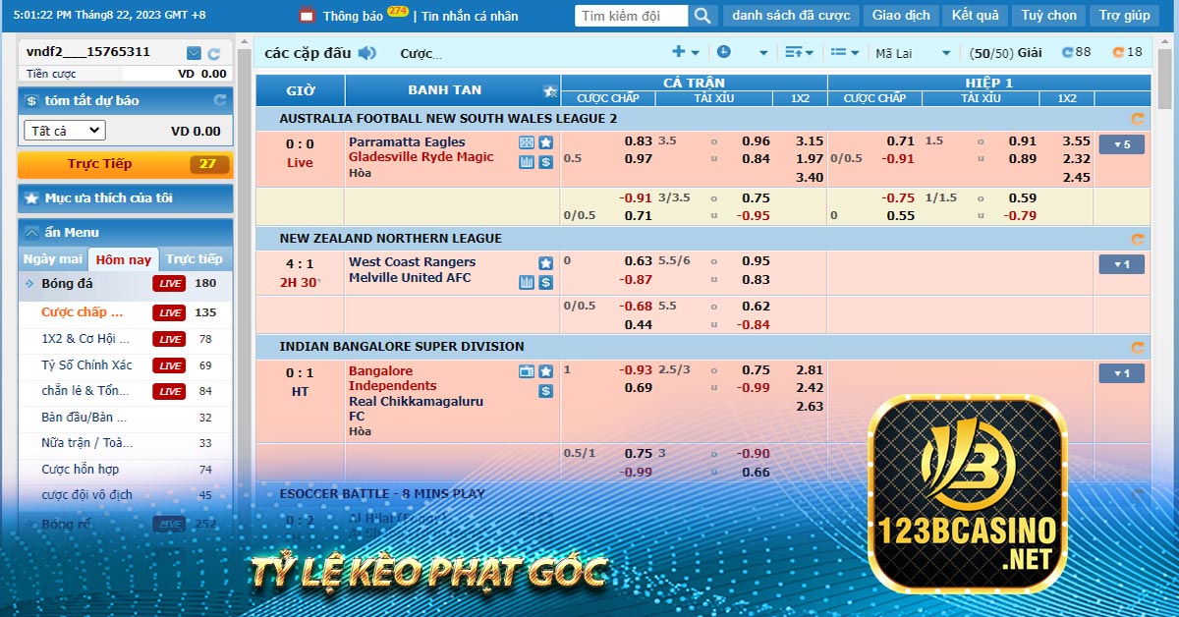Viewport: 1179px width, 617px height.
Task: Open the Thông báo notification icon
Action: (x=307, y=16)
